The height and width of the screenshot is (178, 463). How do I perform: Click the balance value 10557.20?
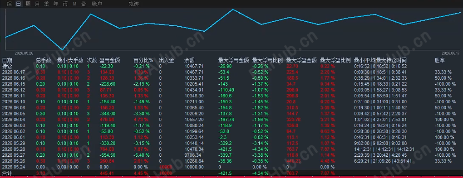pos(194,120)
